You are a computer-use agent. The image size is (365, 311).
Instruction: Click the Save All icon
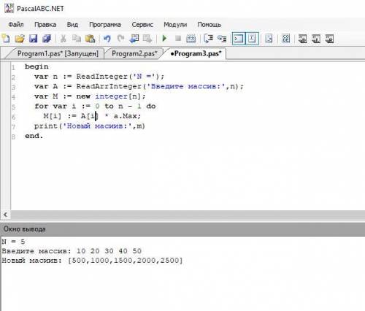[47, 39]
